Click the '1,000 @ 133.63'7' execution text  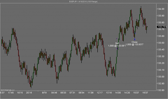coord(134,45)
